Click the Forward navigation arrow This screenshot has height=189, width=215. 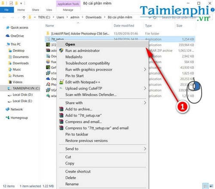[12, 18]
